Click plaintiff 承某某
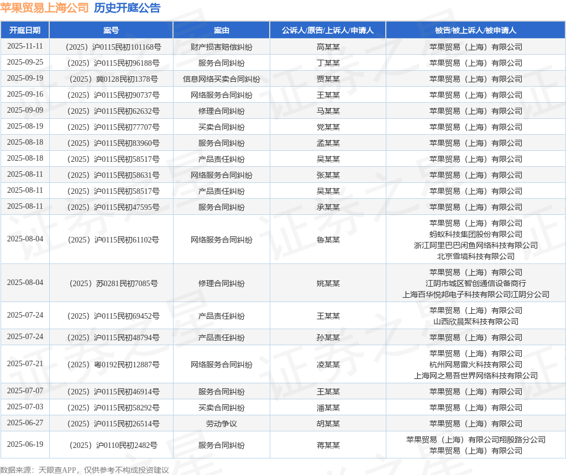The height and width of the screenshot is (475, 566). tap(328, 207)
